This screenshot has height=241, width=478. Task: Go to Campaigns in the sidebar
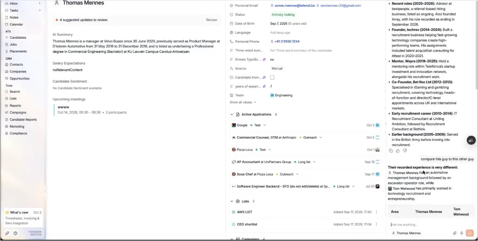click(x=18, y=112)
